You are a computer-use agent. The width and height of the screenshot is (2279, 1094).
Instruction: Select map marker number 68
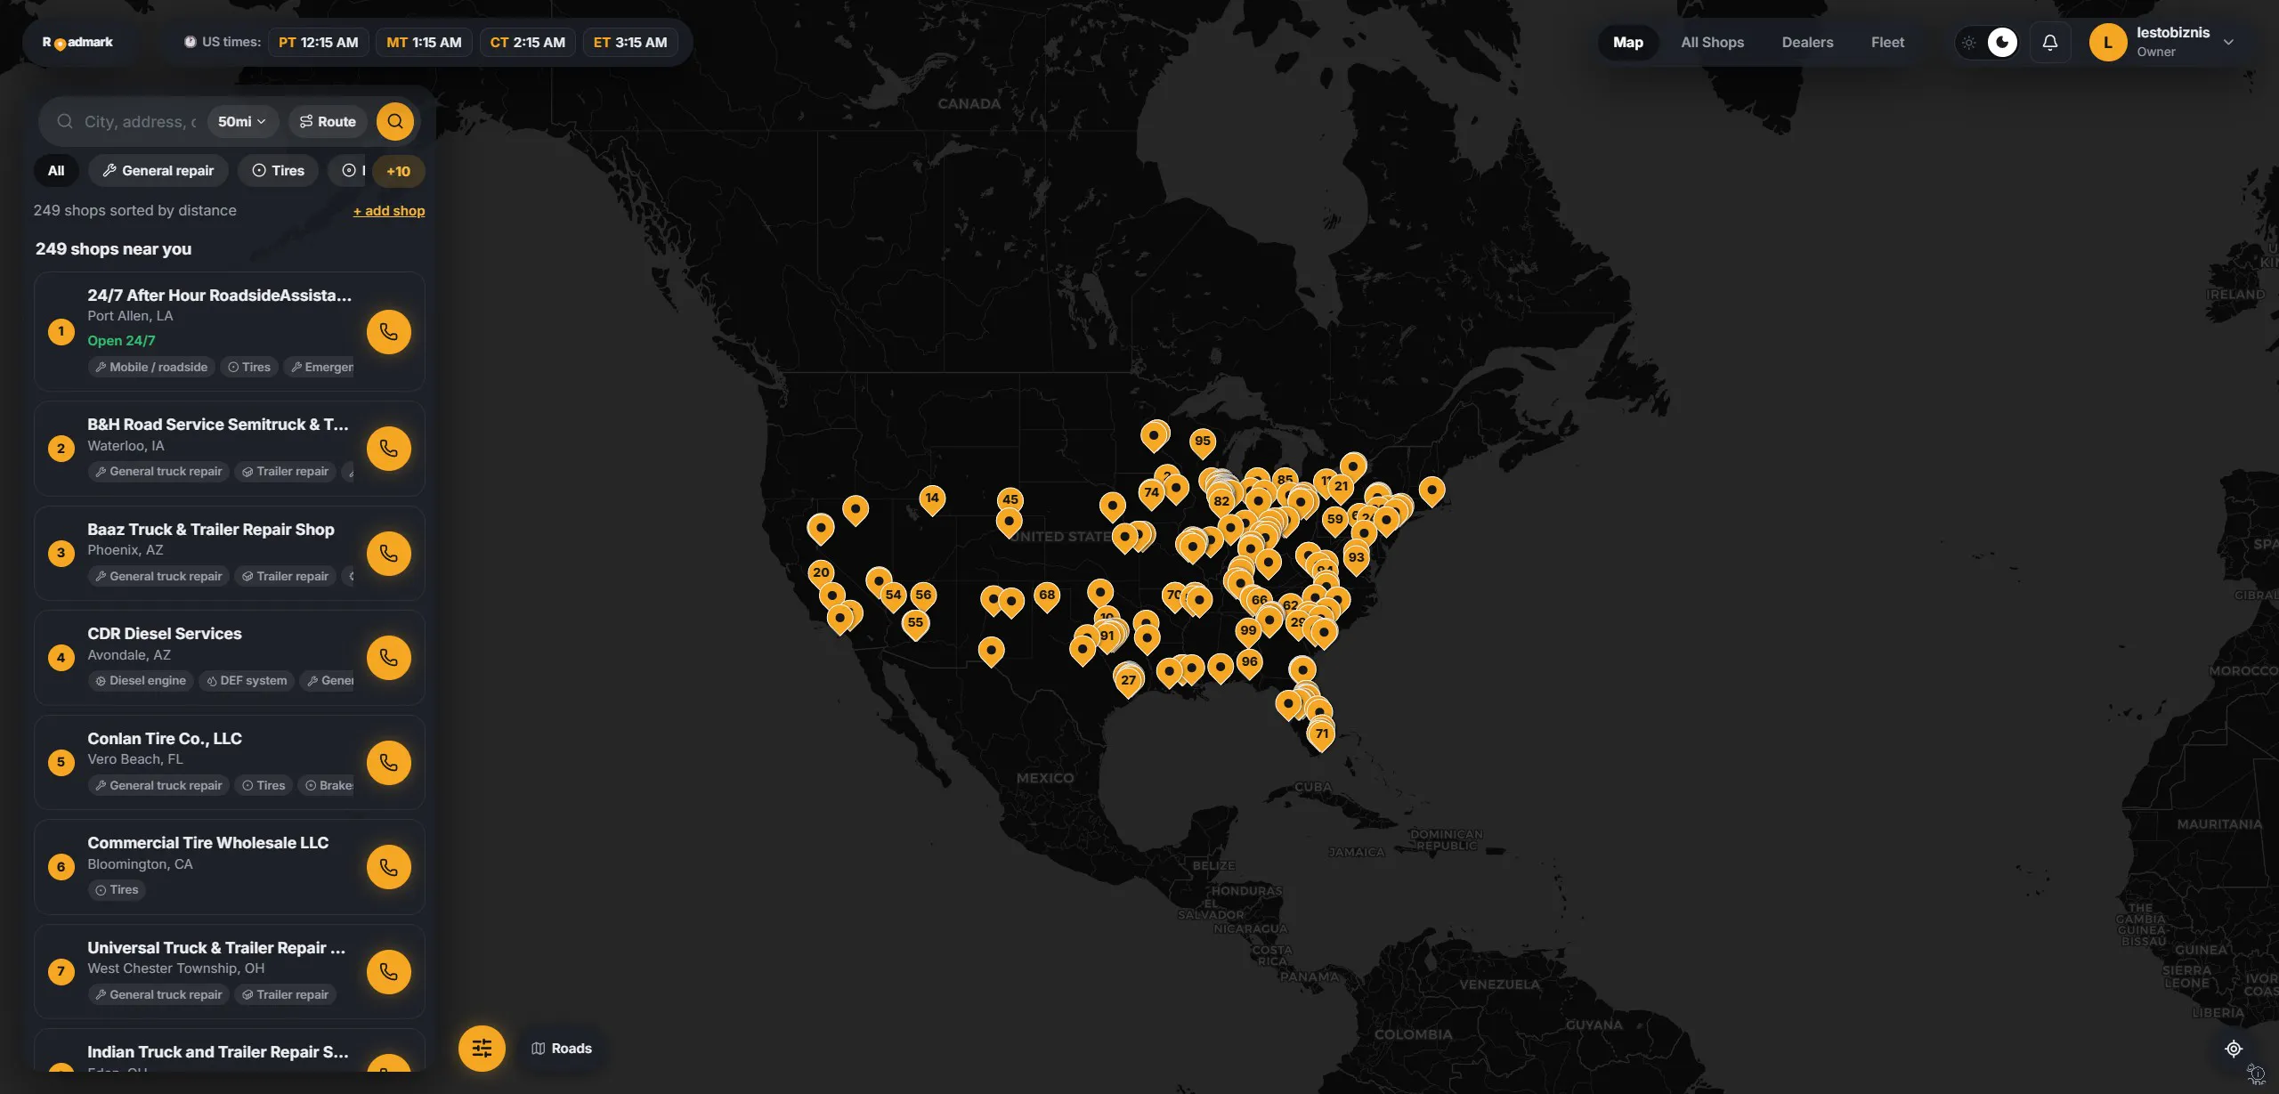pyautogui.click(x=1047, y=596)
